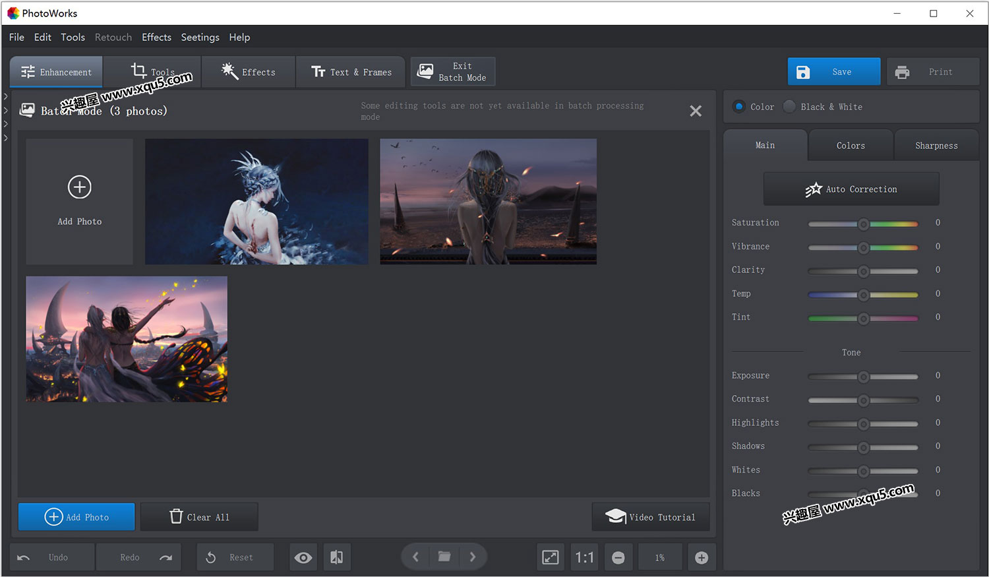This screenshot has height=577, width=989.
Task: Click the Contrast value 0
Action: (x=938, y=399)
